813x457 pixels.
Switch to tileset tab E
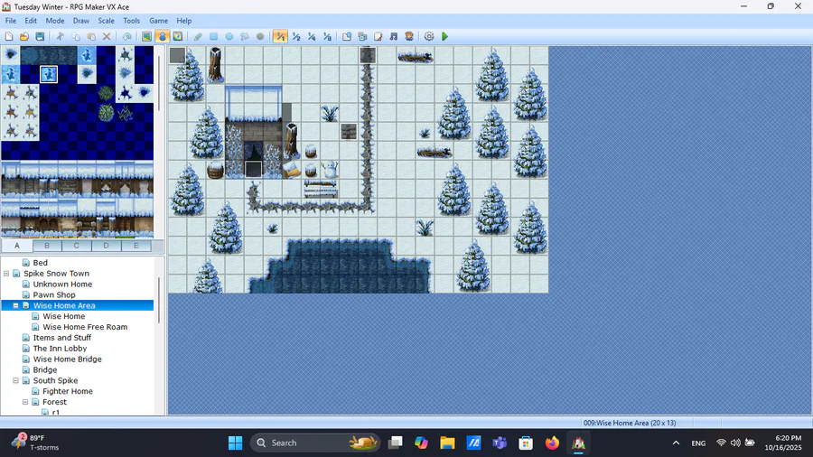click(x=135, y=246)
